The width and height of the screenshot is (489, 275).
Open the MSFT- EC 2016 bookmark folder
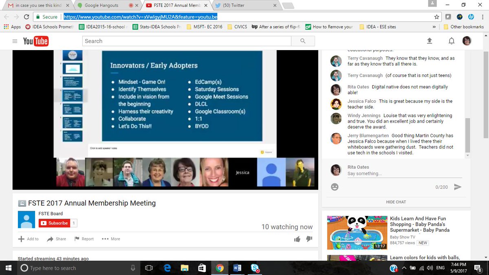pyautogui.click(x=205, y=27)
